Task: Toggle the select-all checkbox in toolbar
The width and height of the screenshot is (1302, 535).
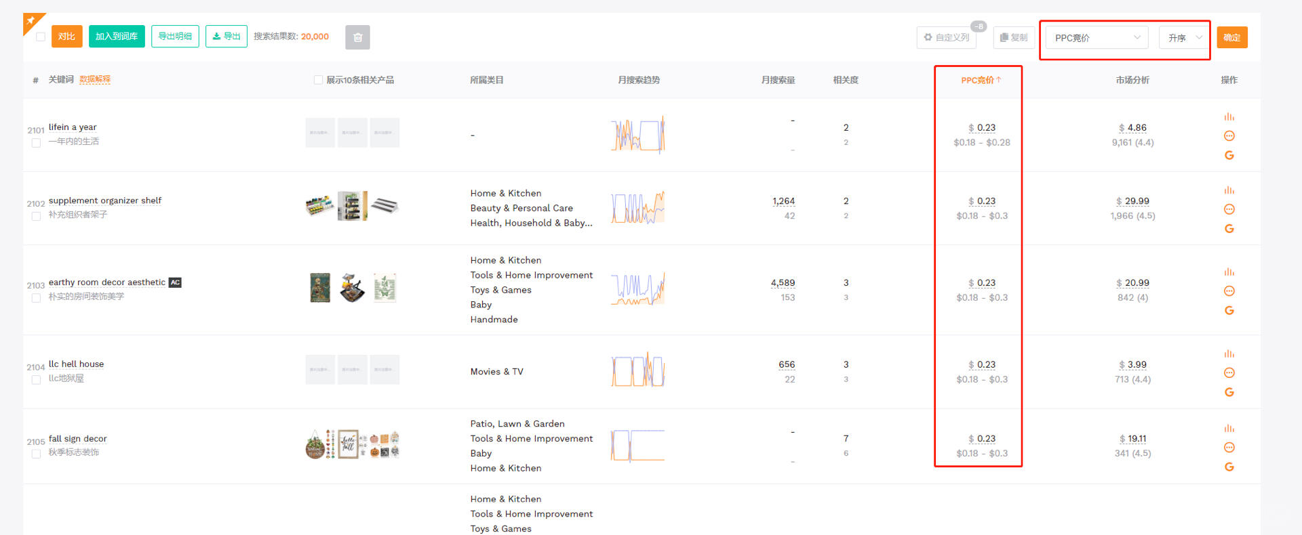Action: (x=41, y=37)
